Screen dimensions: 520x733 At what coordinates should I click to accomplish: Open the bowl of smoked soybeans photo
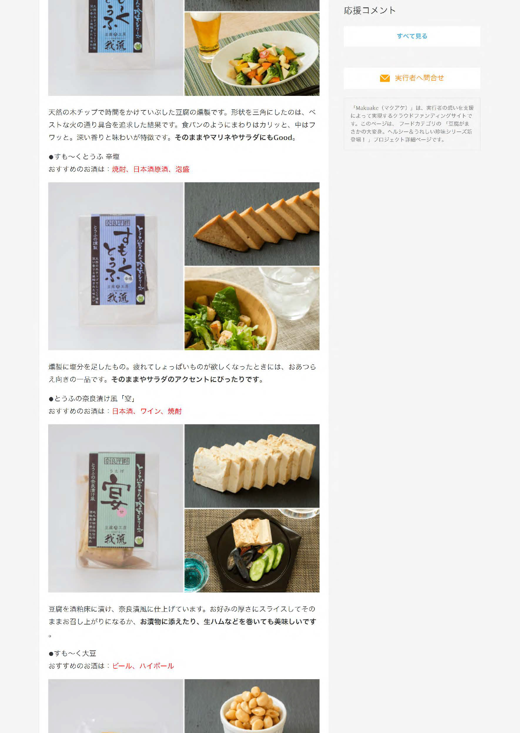[252, 706]
